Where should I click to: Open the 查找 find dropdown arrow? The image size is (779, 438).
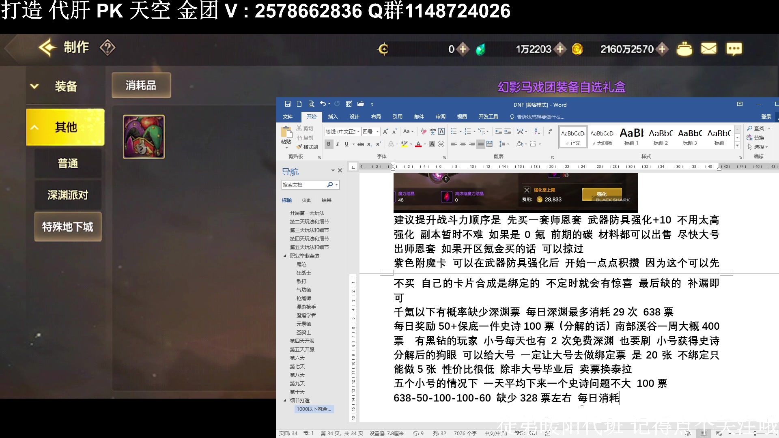pyautogui.click(x=769, y=128)
